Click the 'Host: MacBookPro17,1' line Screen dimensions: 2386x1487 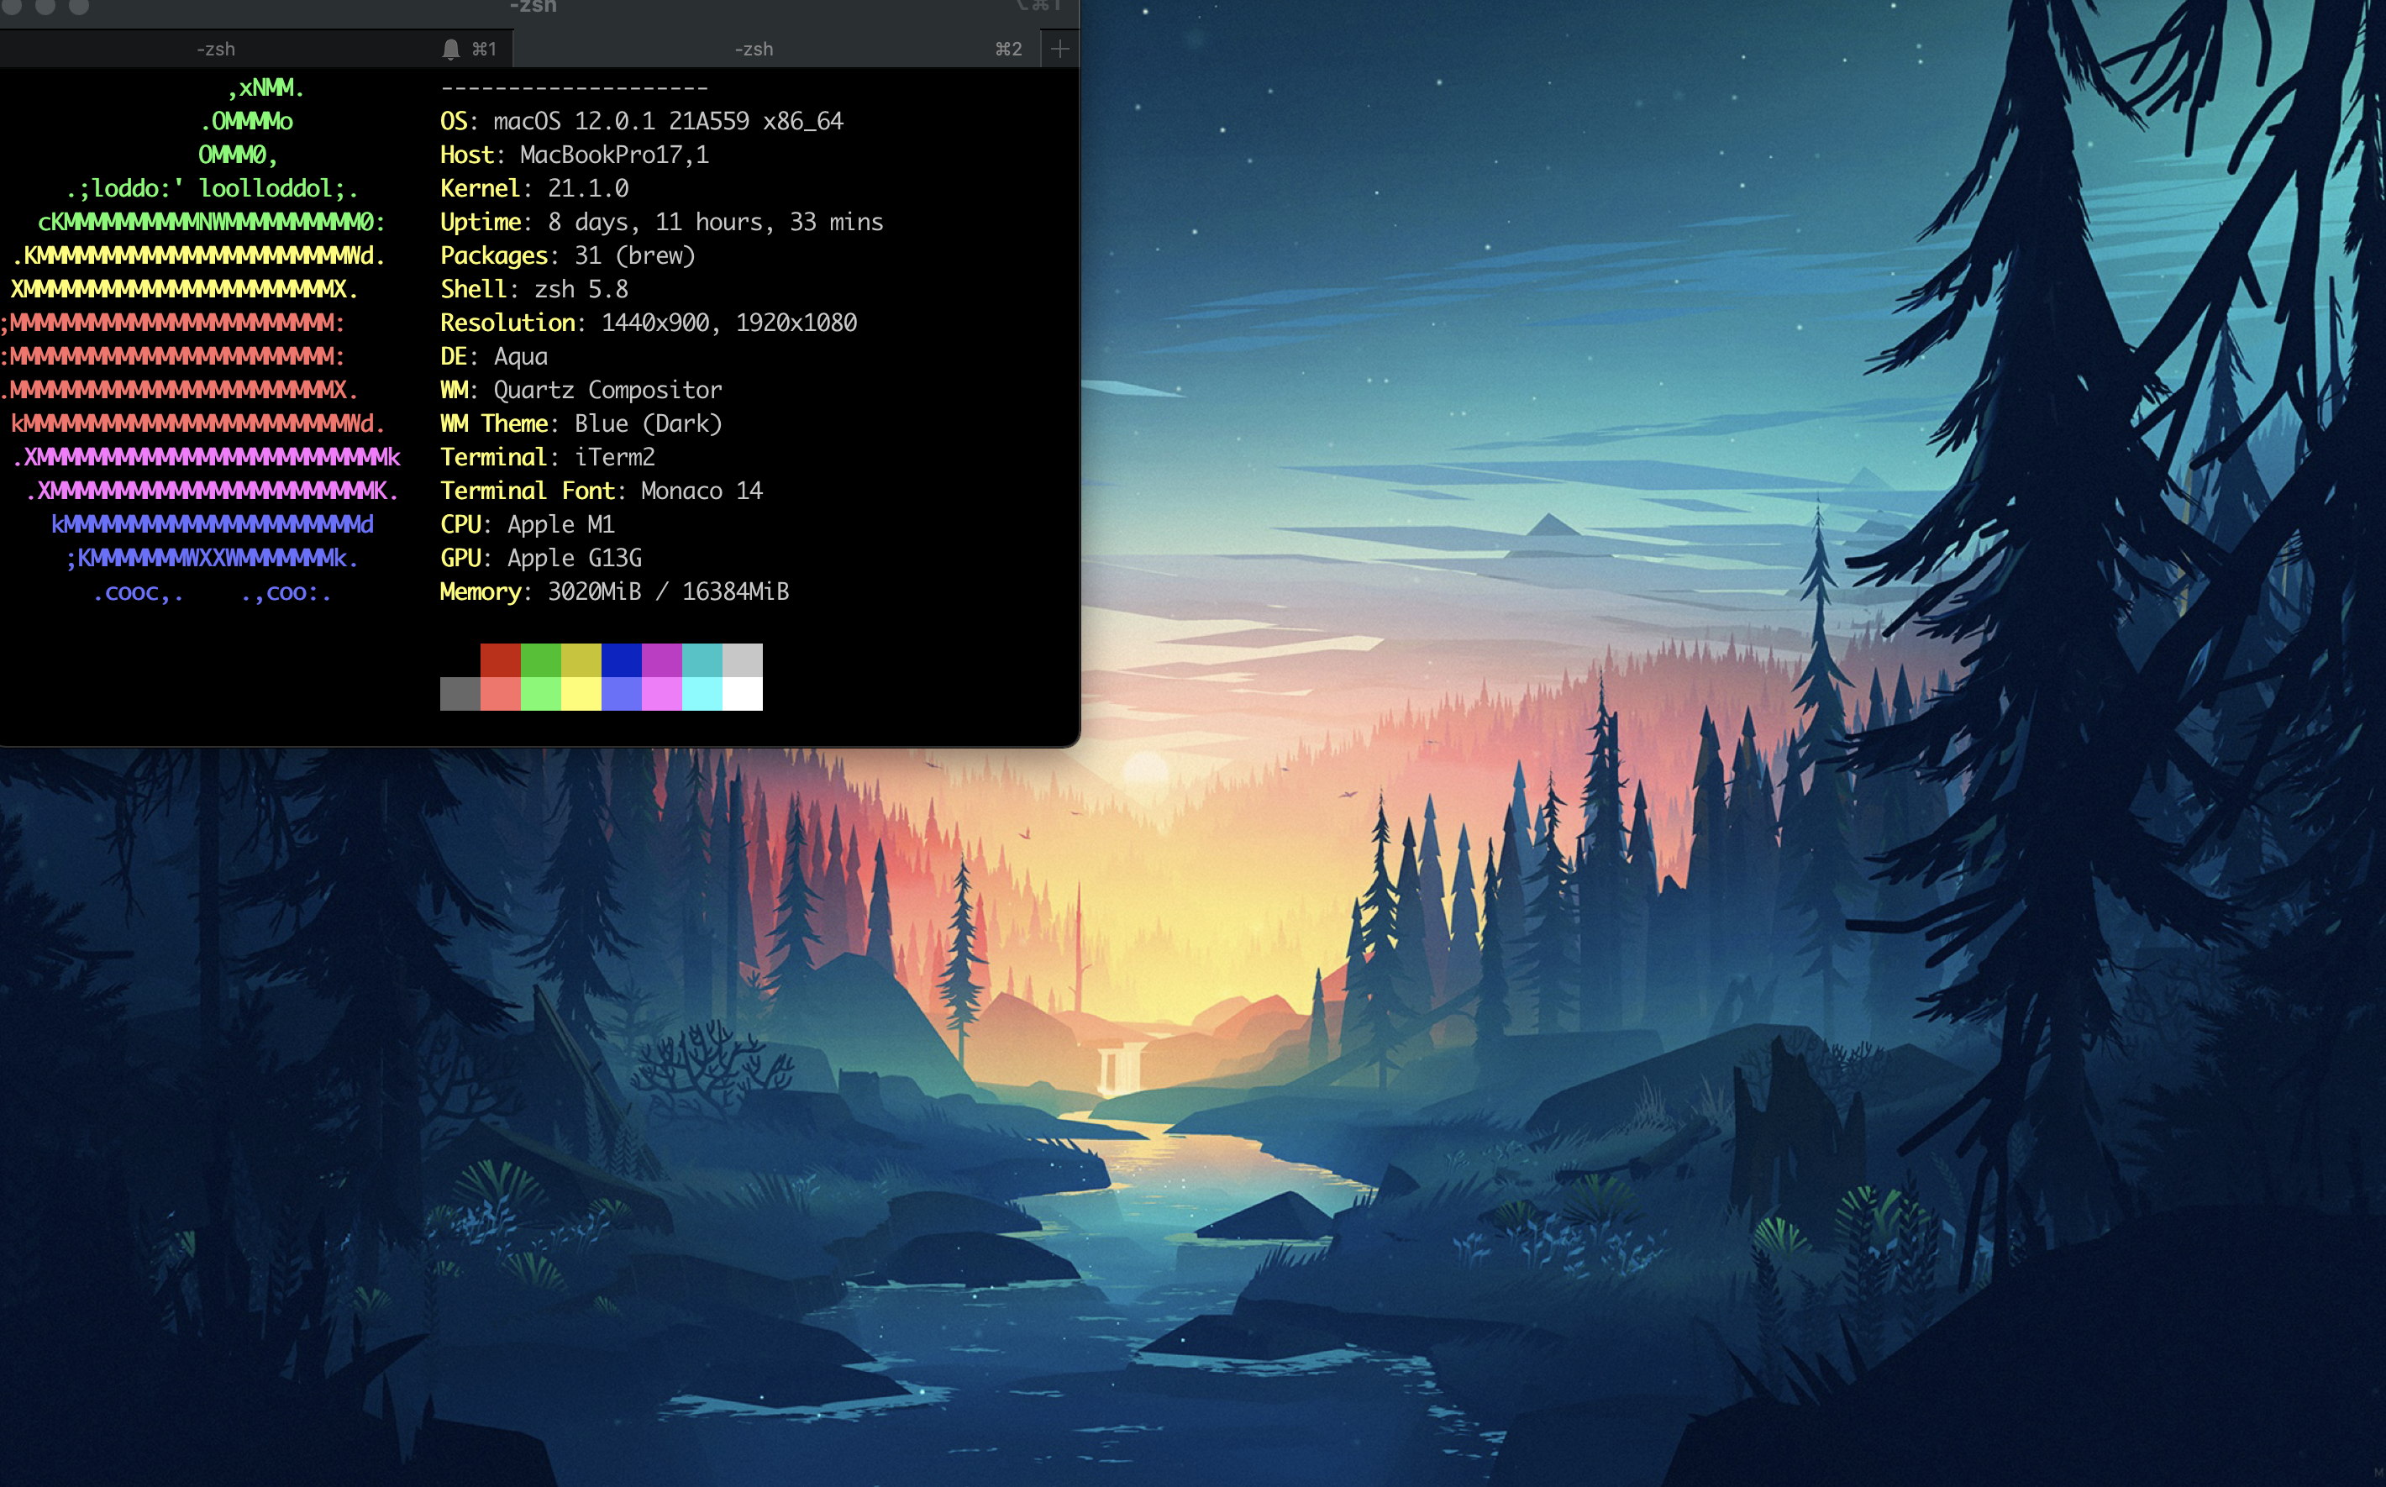(575, 155)
